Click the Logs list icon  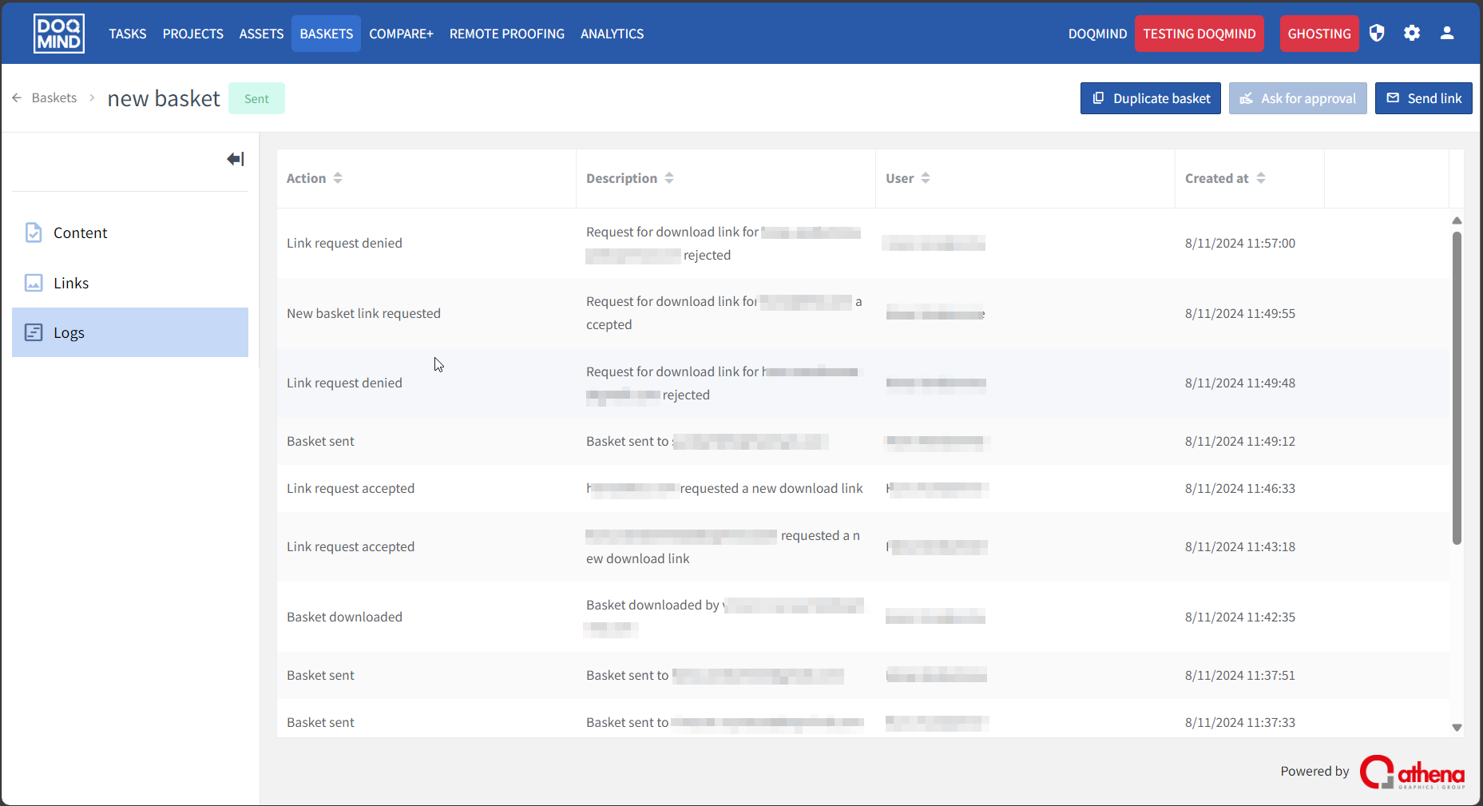tap(34, 332)
